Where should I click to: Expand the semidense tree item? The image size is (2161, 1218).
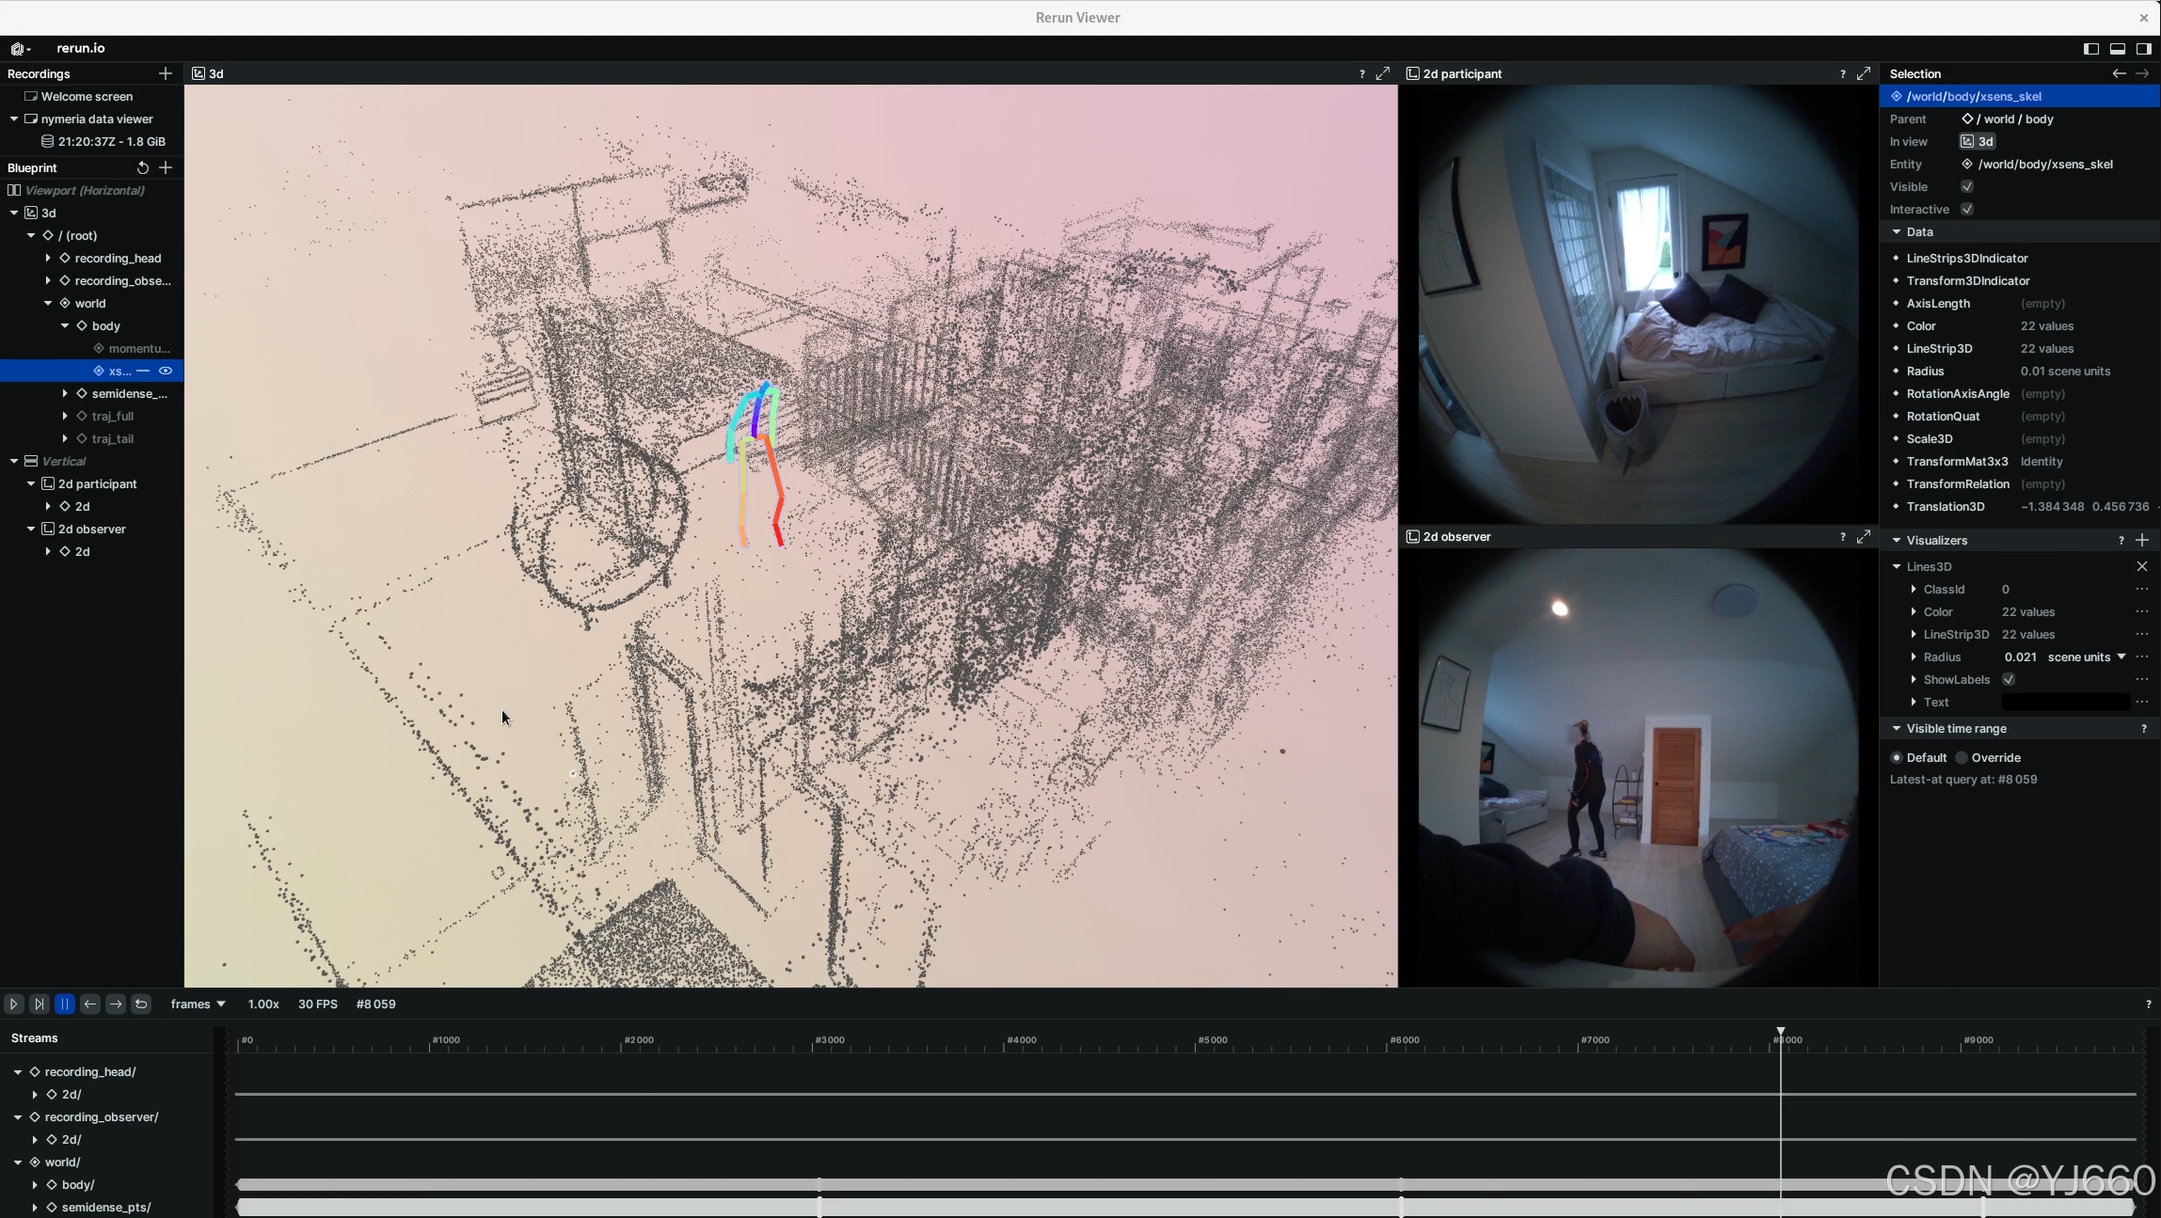click(x=65, y=393)
